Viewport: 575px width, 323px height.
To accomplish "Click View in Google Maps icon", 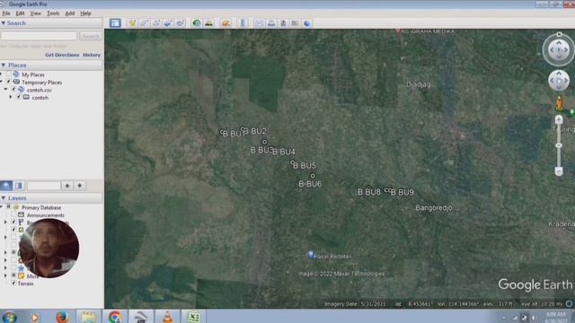I will click(x=295, y=23).
